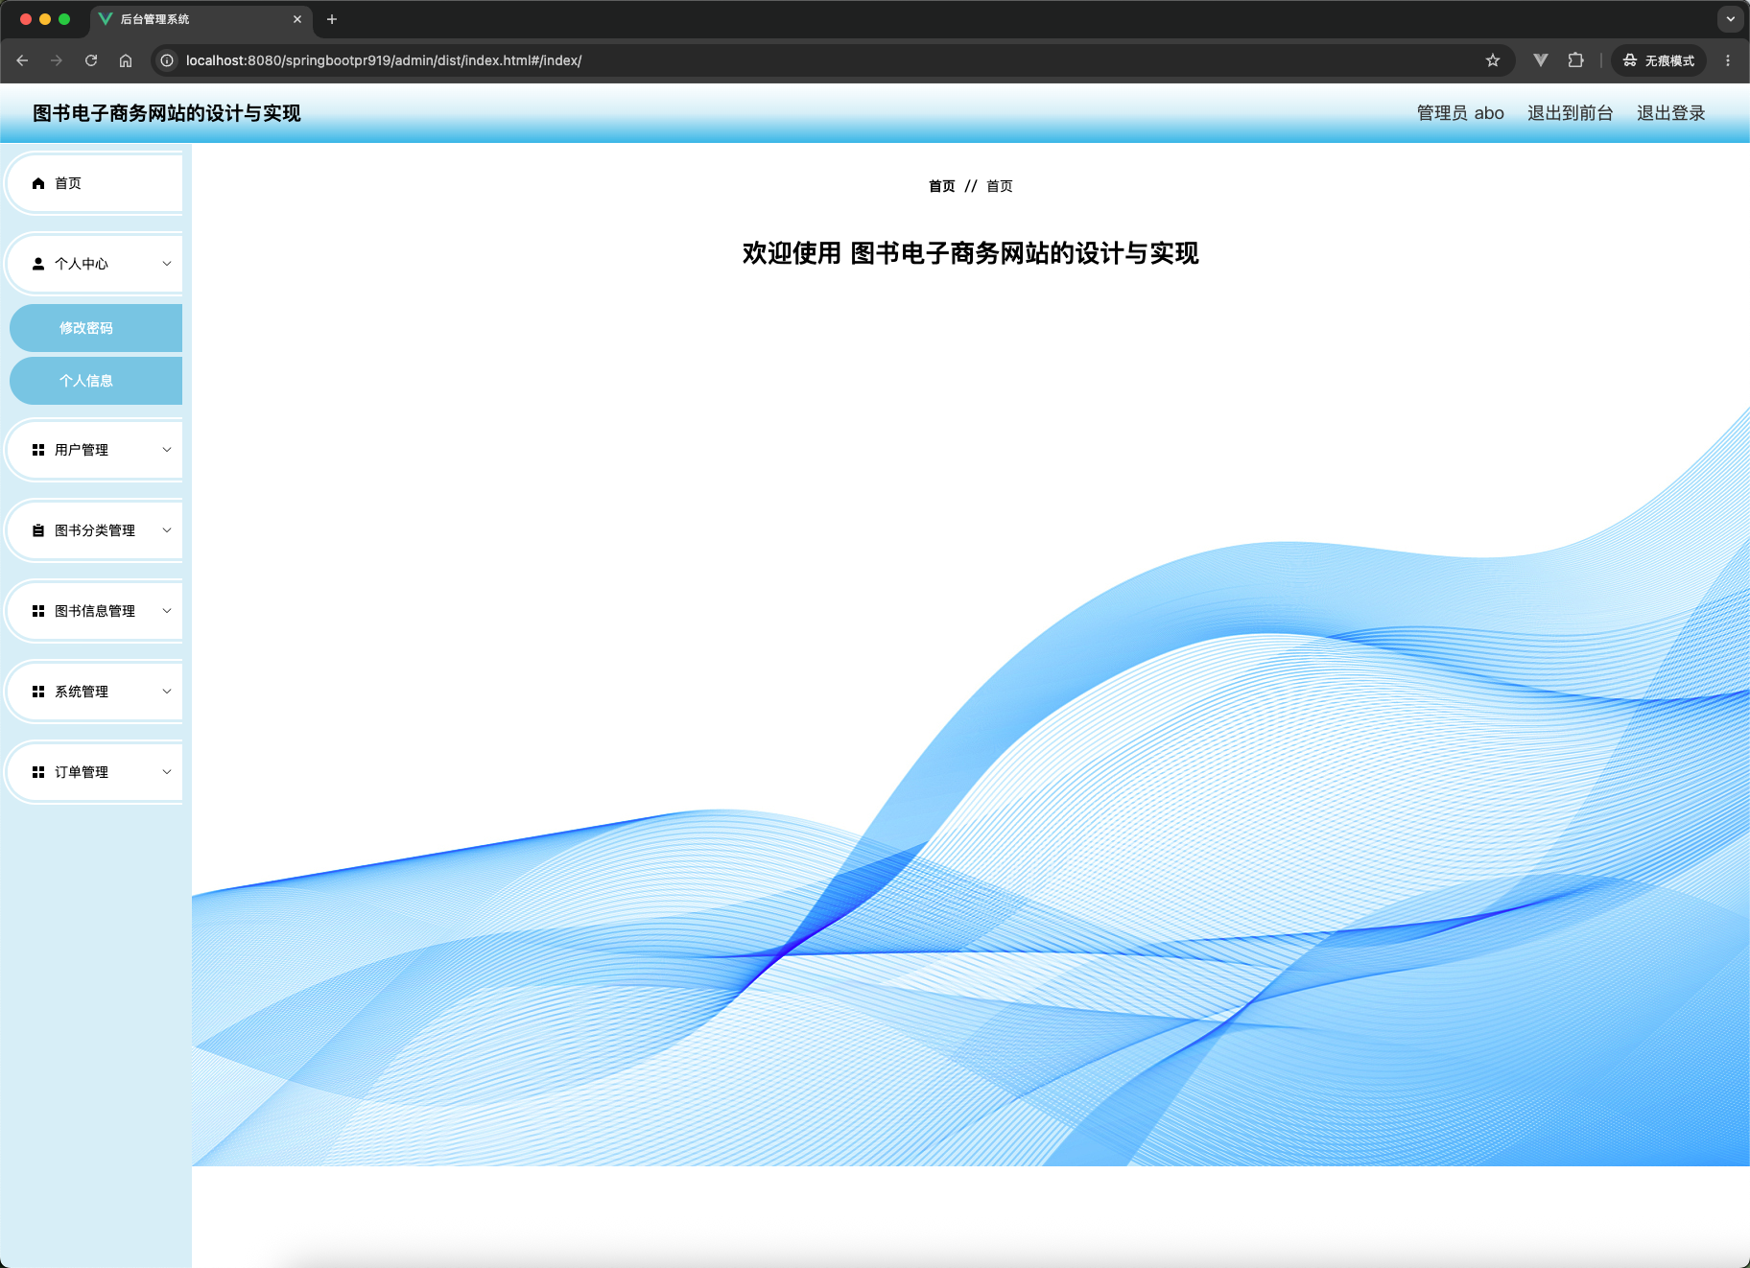Click 退出登录 to log out
This screenshot has width=1750, height=1268.
click(1671, 113)
